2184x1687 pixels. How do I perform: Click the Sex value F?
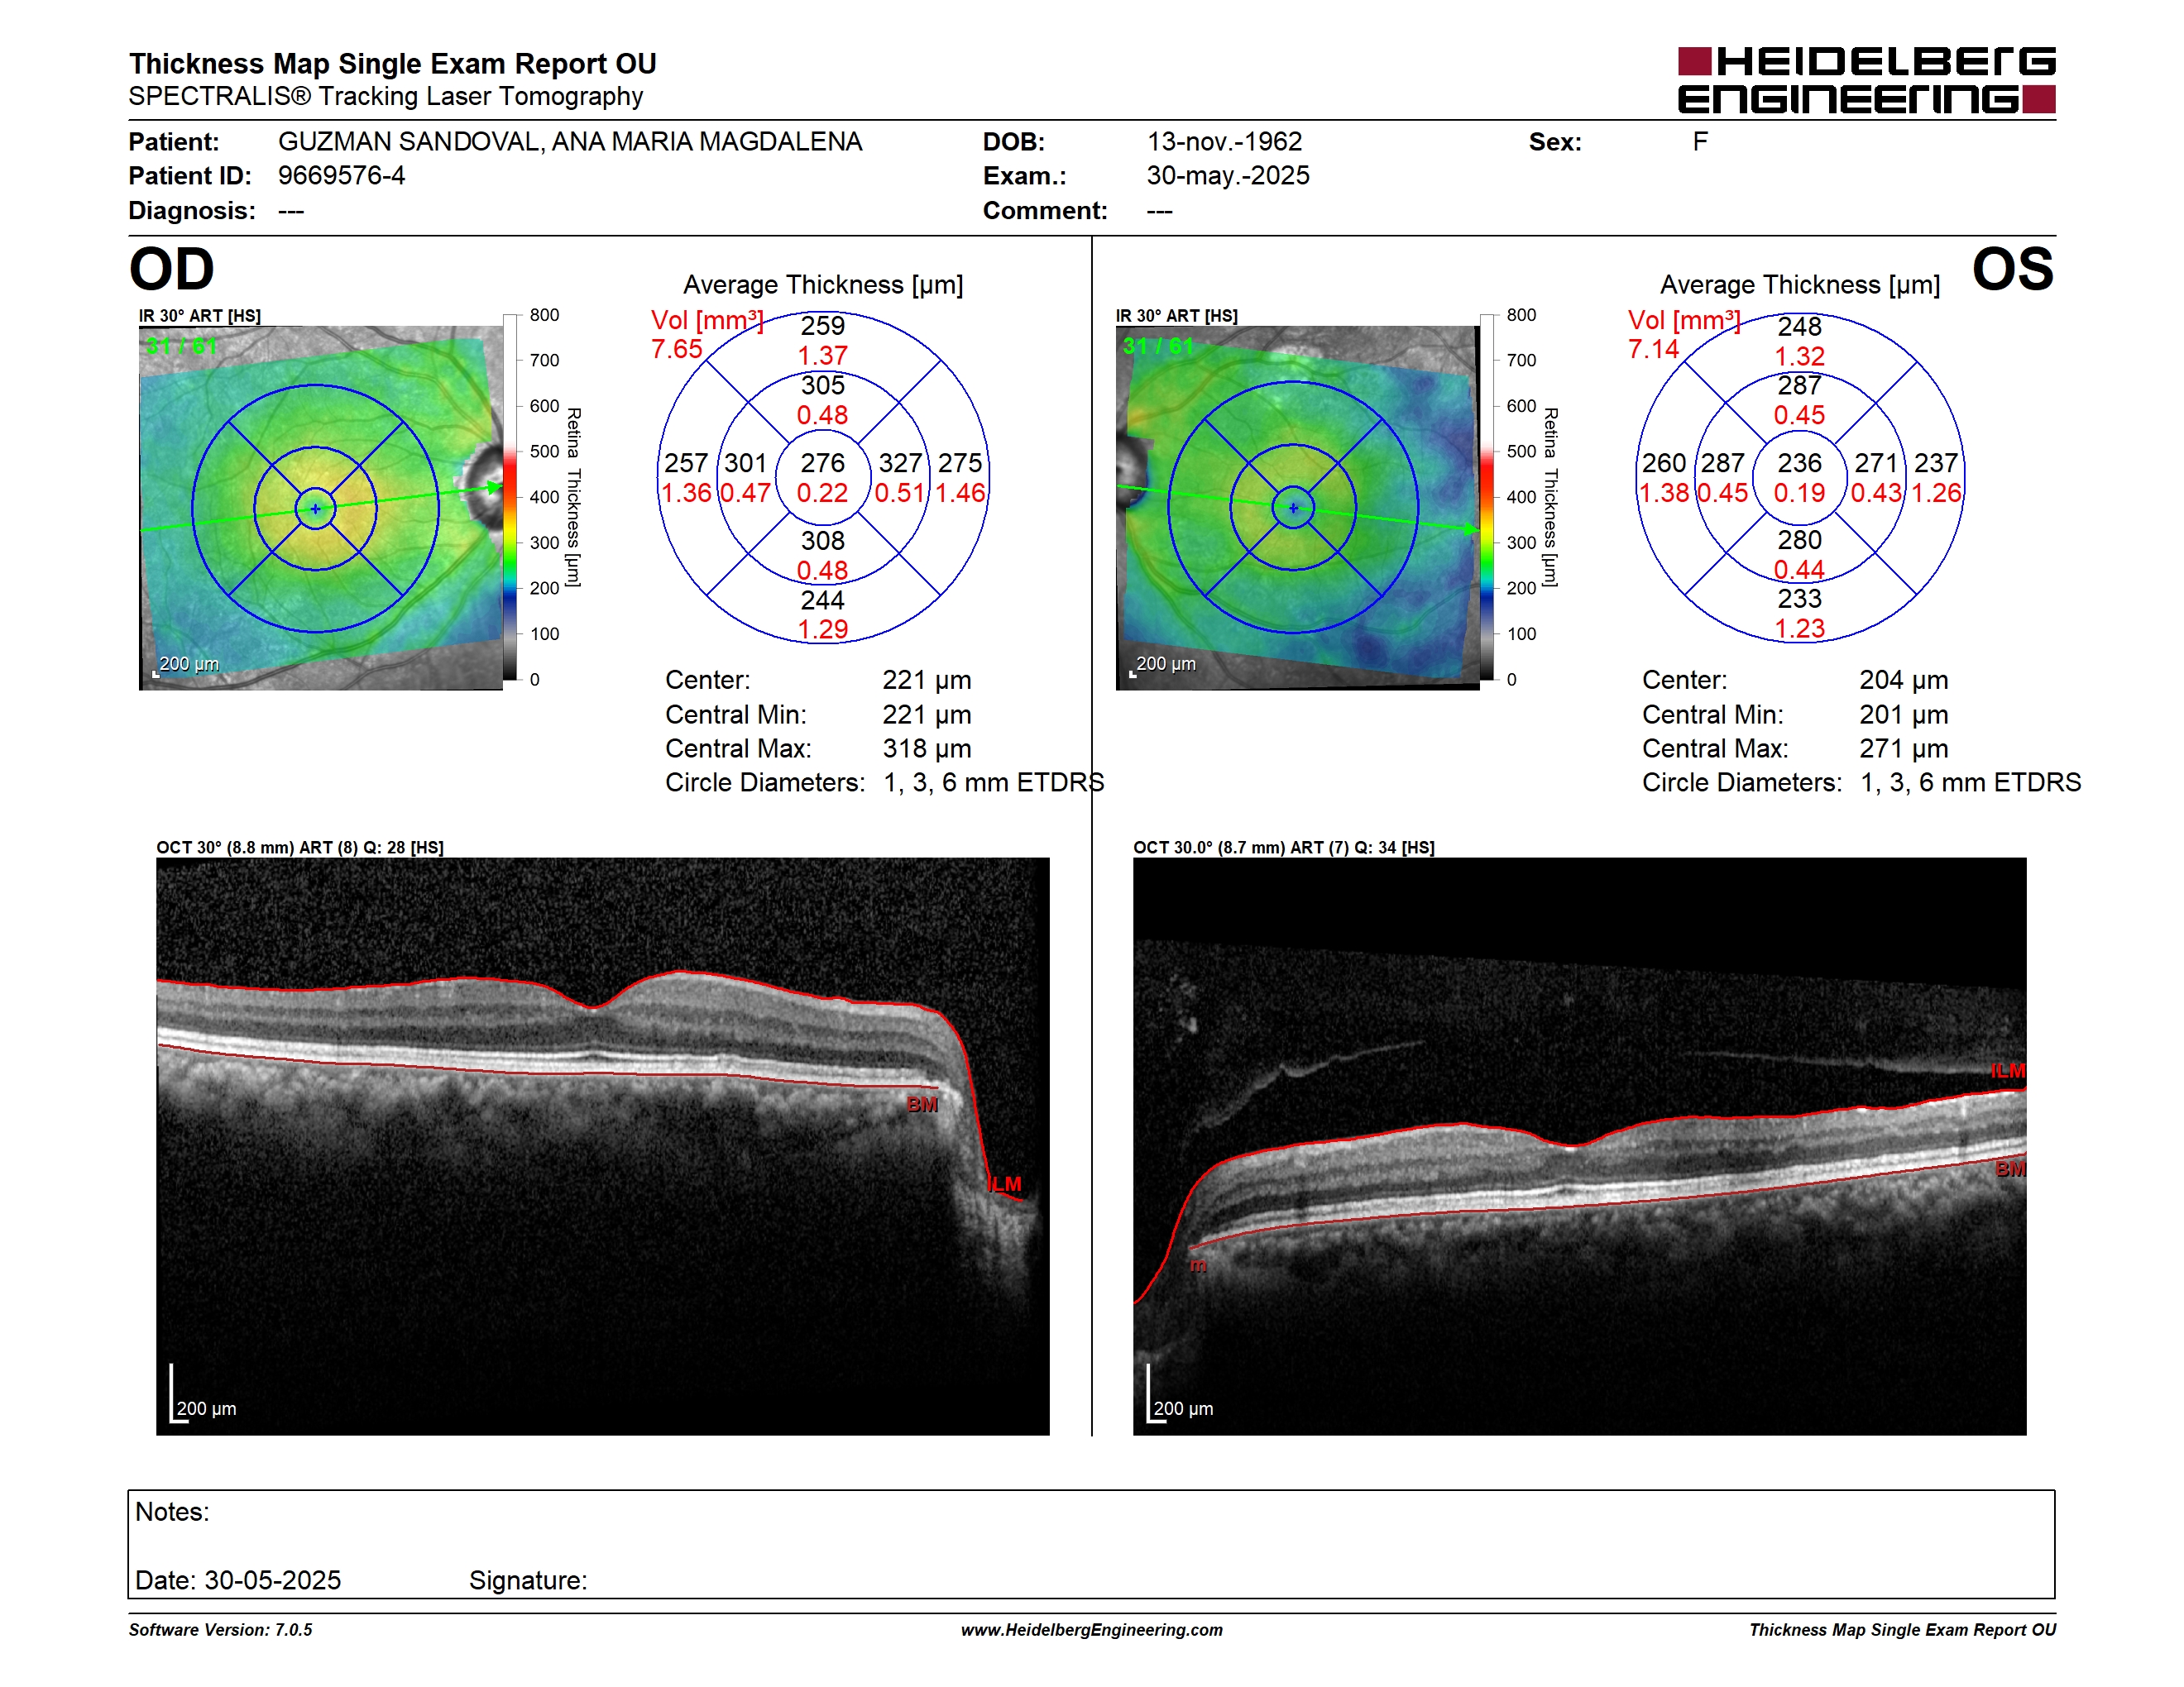pyautogui.click(x=1700, y=142)
